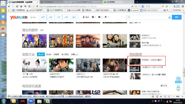Click the YOUKU logo
The height and width of the screenshot is (104, 185).
point(19,17)
